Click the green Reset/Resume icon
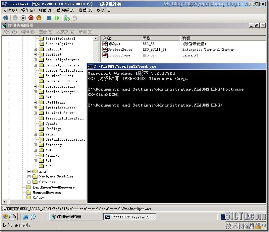Viewport: 269px width, 232px height. point(57,18)
